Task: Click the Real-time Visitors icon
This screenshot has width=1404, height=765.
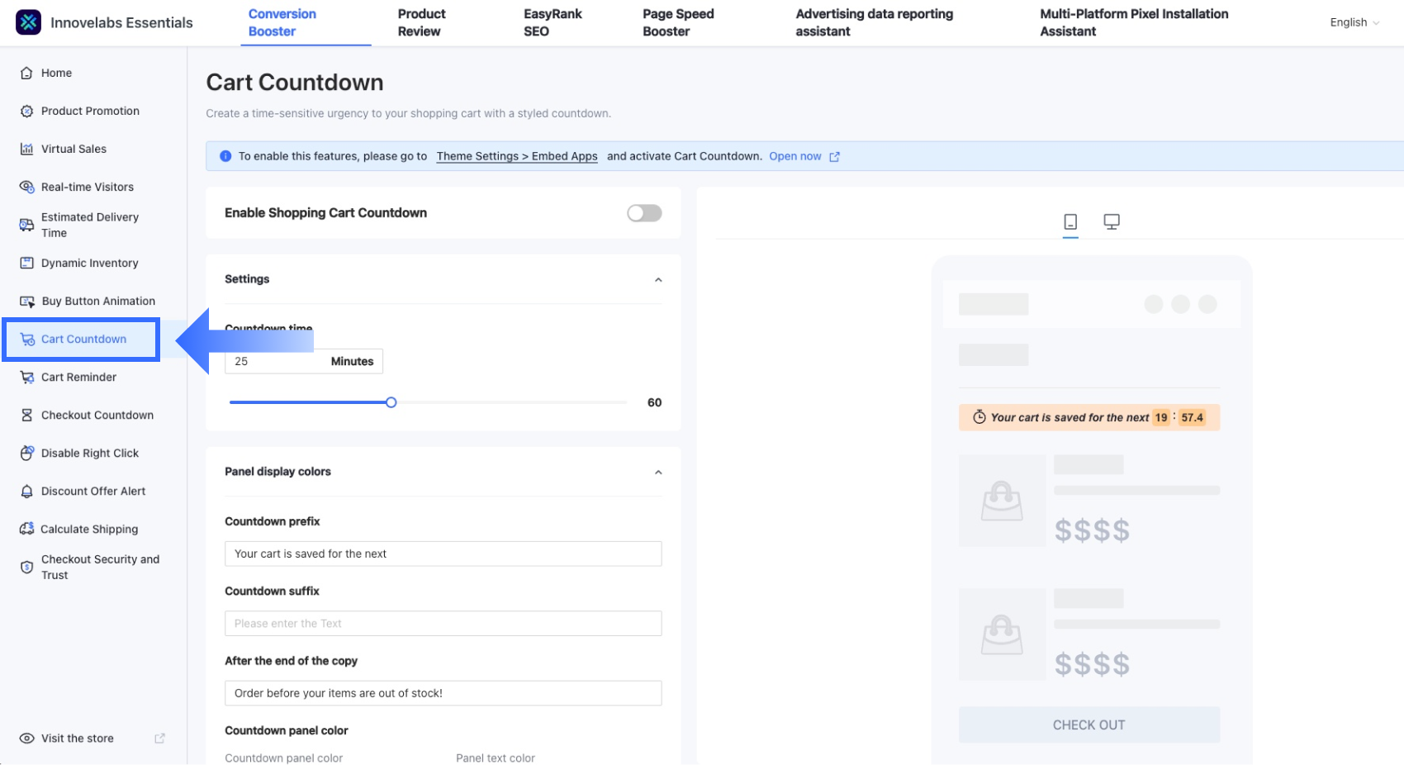Action: [x=26, y=187]
